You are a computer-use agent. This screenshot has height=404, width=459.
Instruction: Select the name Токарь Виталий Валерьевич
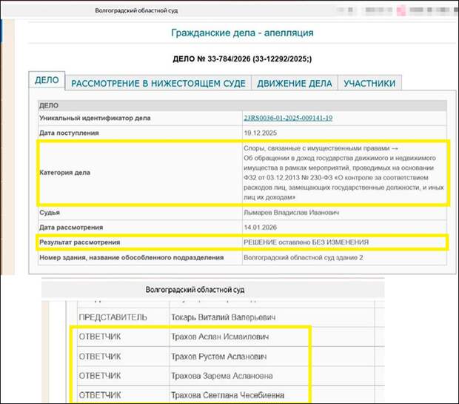click(x=224, y=317)
